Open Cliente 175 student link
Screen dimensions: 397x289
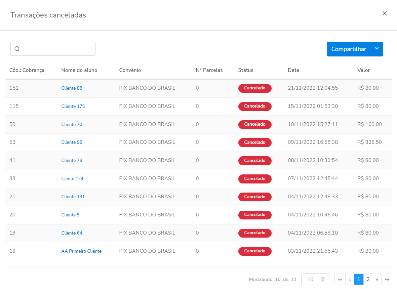click(73, 107)
